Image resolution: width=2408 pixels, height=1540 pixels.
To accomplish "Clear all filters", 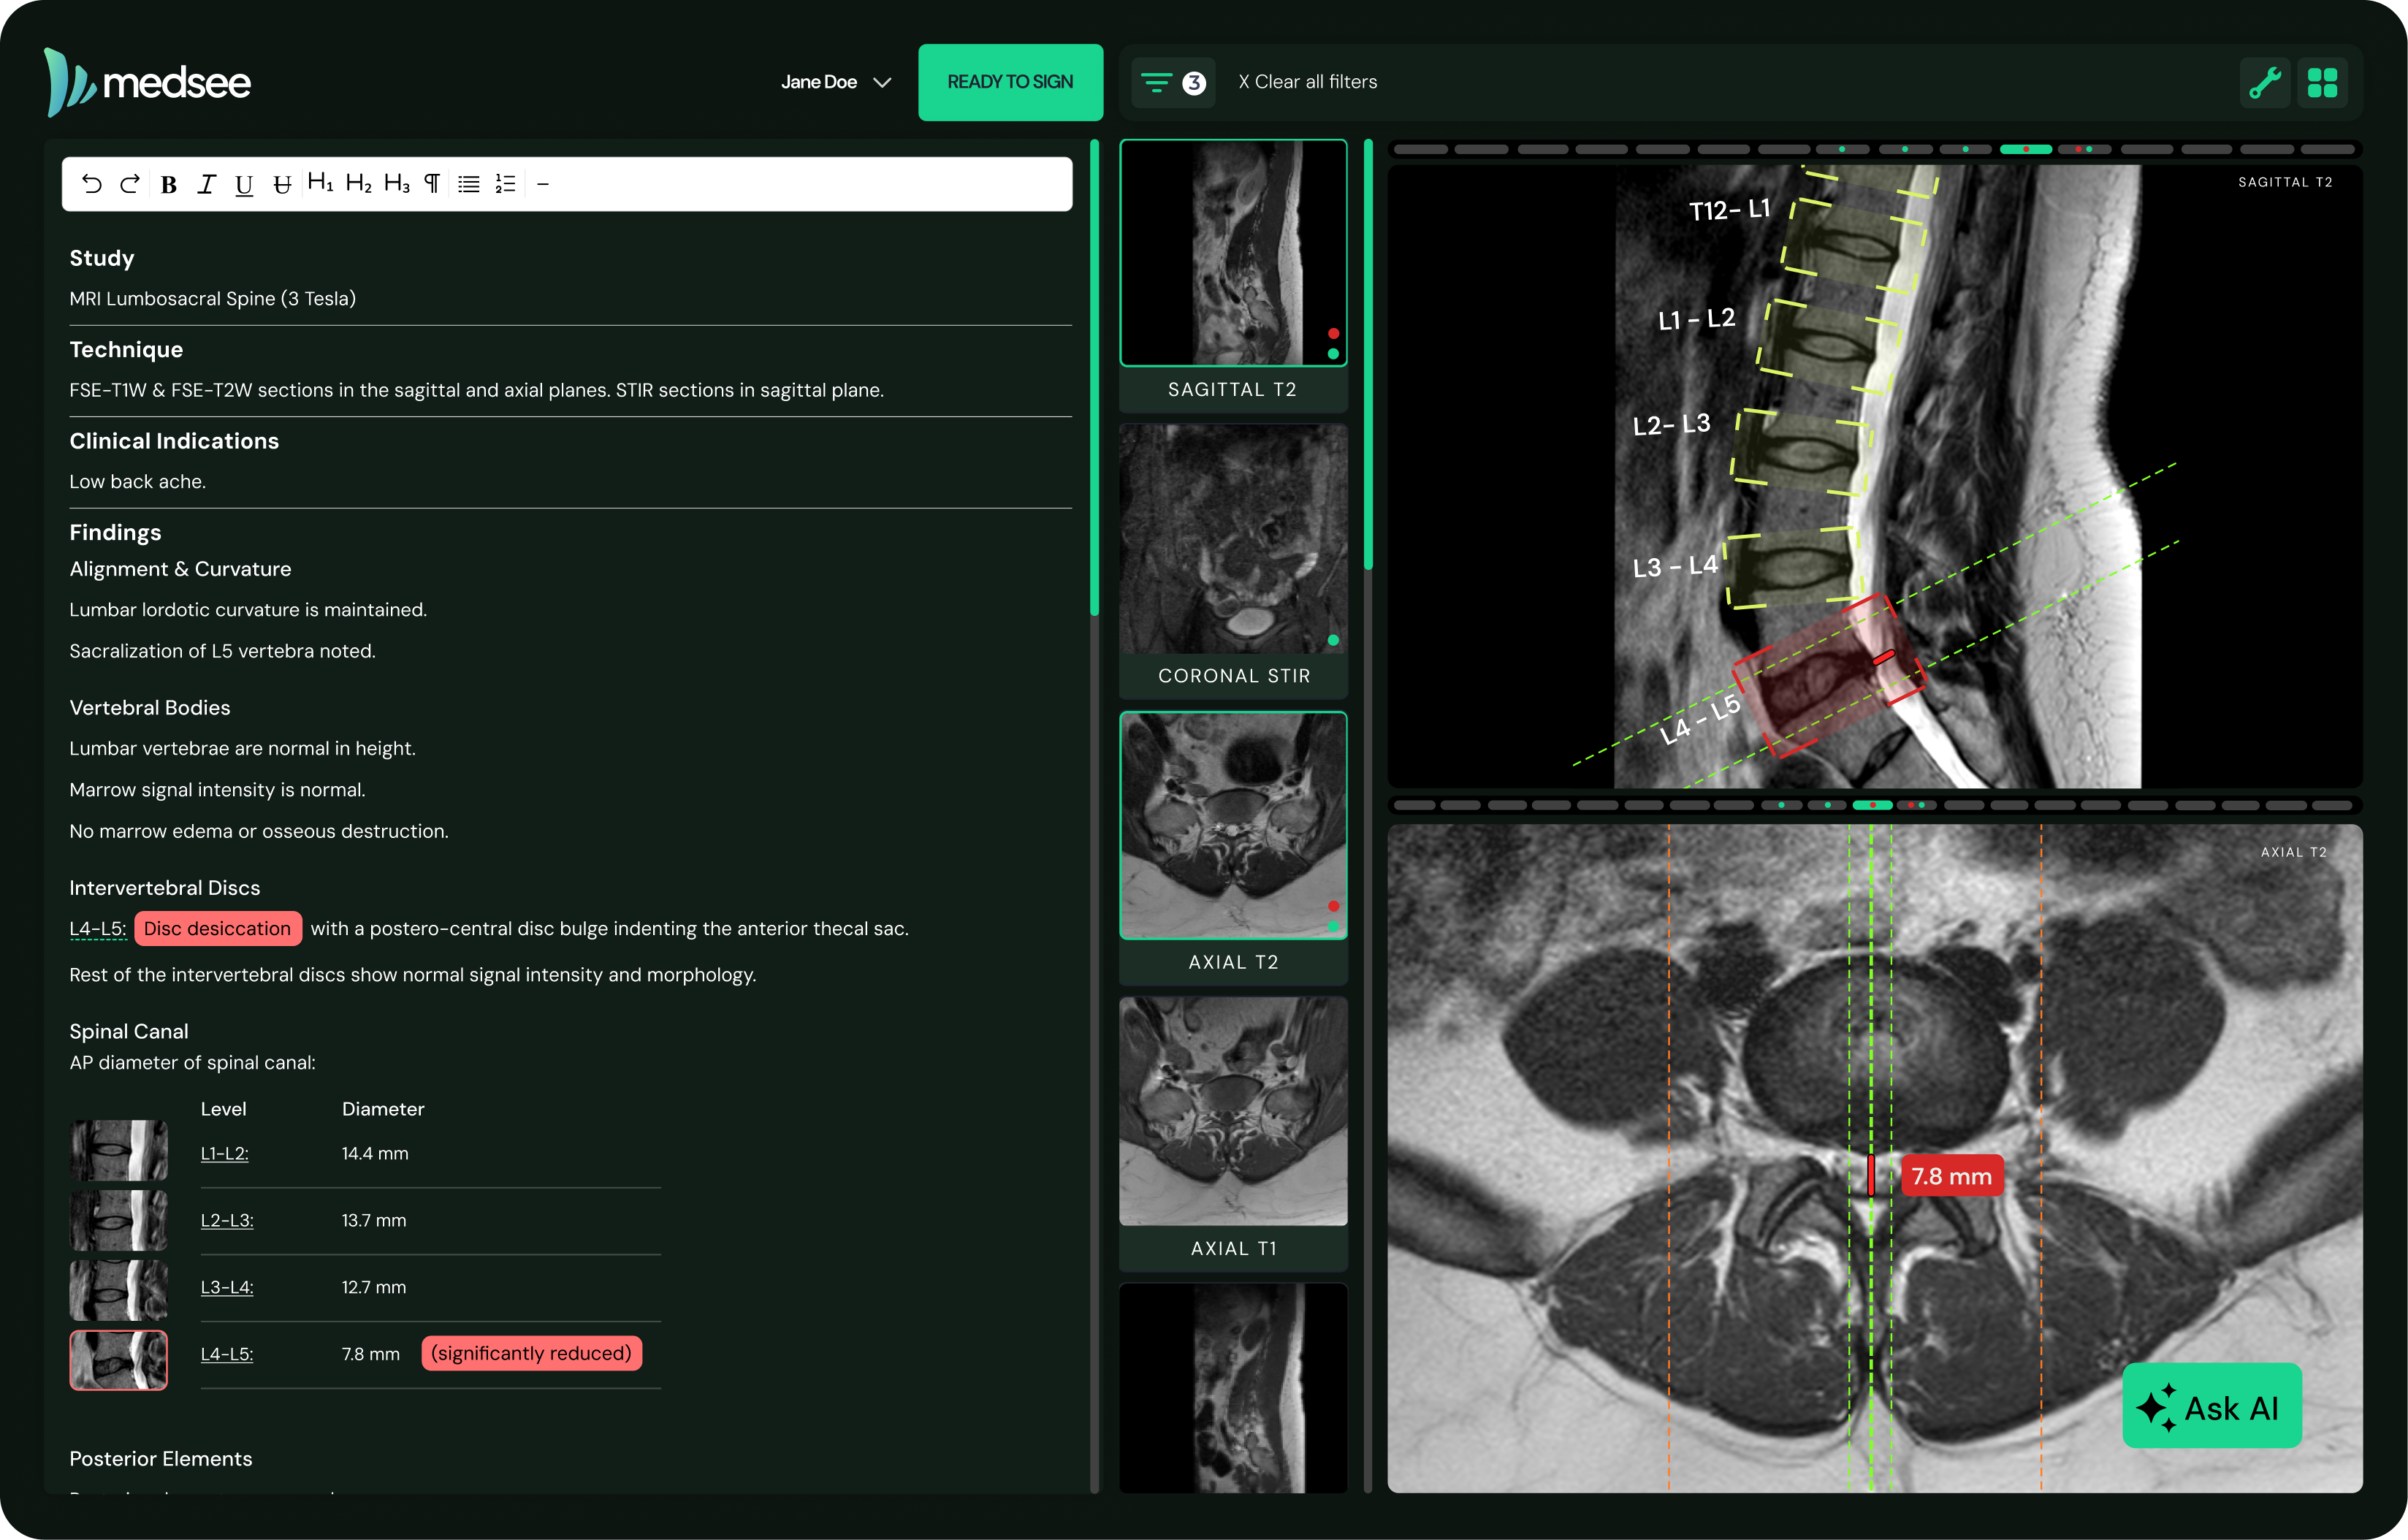I will [x=1307, y=82].
